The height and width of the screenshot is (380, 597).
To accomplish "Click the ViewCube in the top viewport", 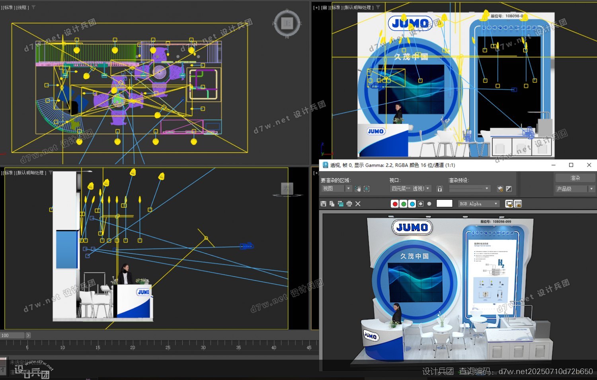I will tap(287, 23).
